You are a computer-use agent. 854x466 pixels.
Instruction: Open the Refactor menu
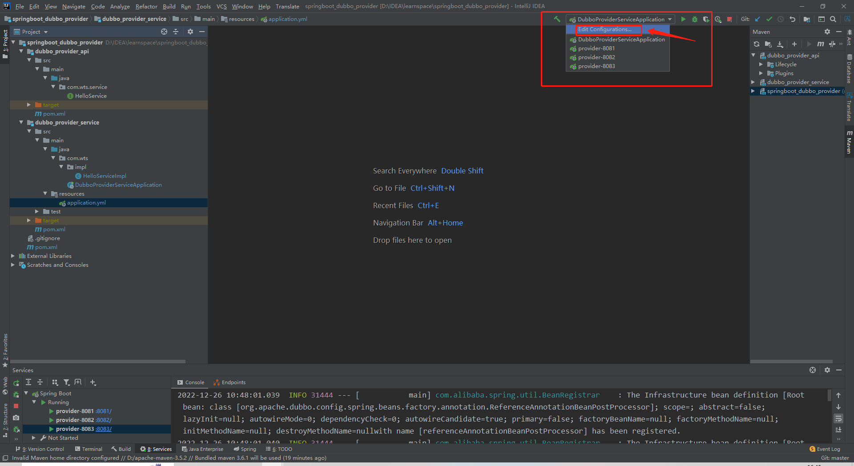coord(146,6)
